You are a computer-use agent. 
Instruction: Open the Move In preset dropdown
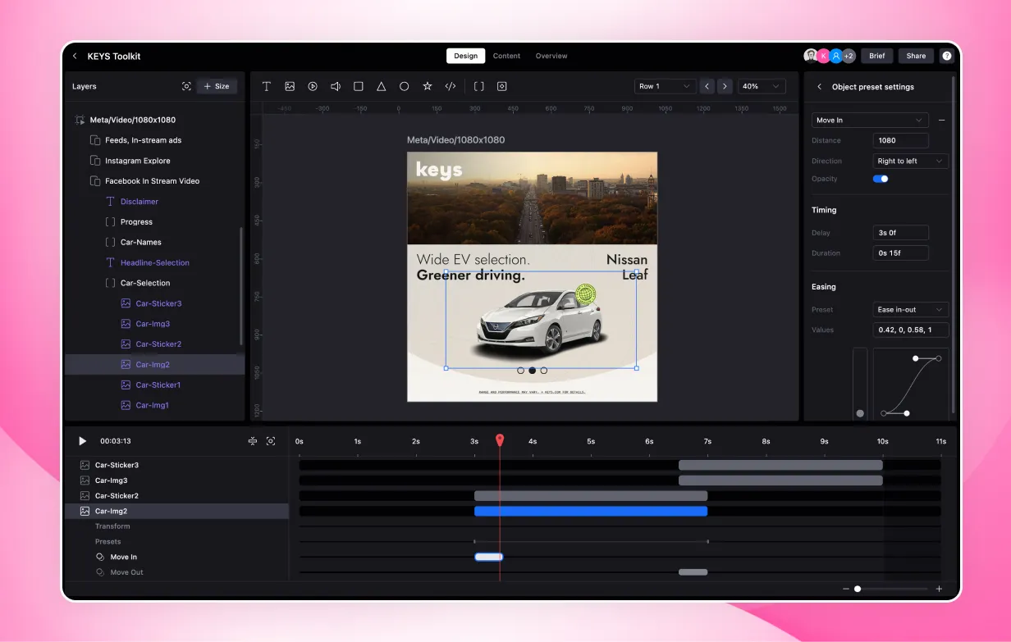coord(870,120)
